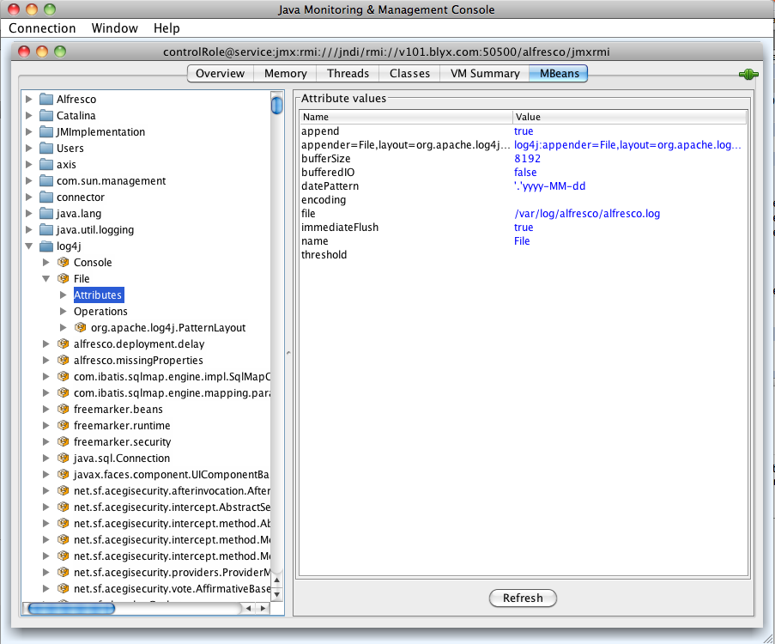
Task: Open the Connection menu
Action: click(x=43, y=28)
